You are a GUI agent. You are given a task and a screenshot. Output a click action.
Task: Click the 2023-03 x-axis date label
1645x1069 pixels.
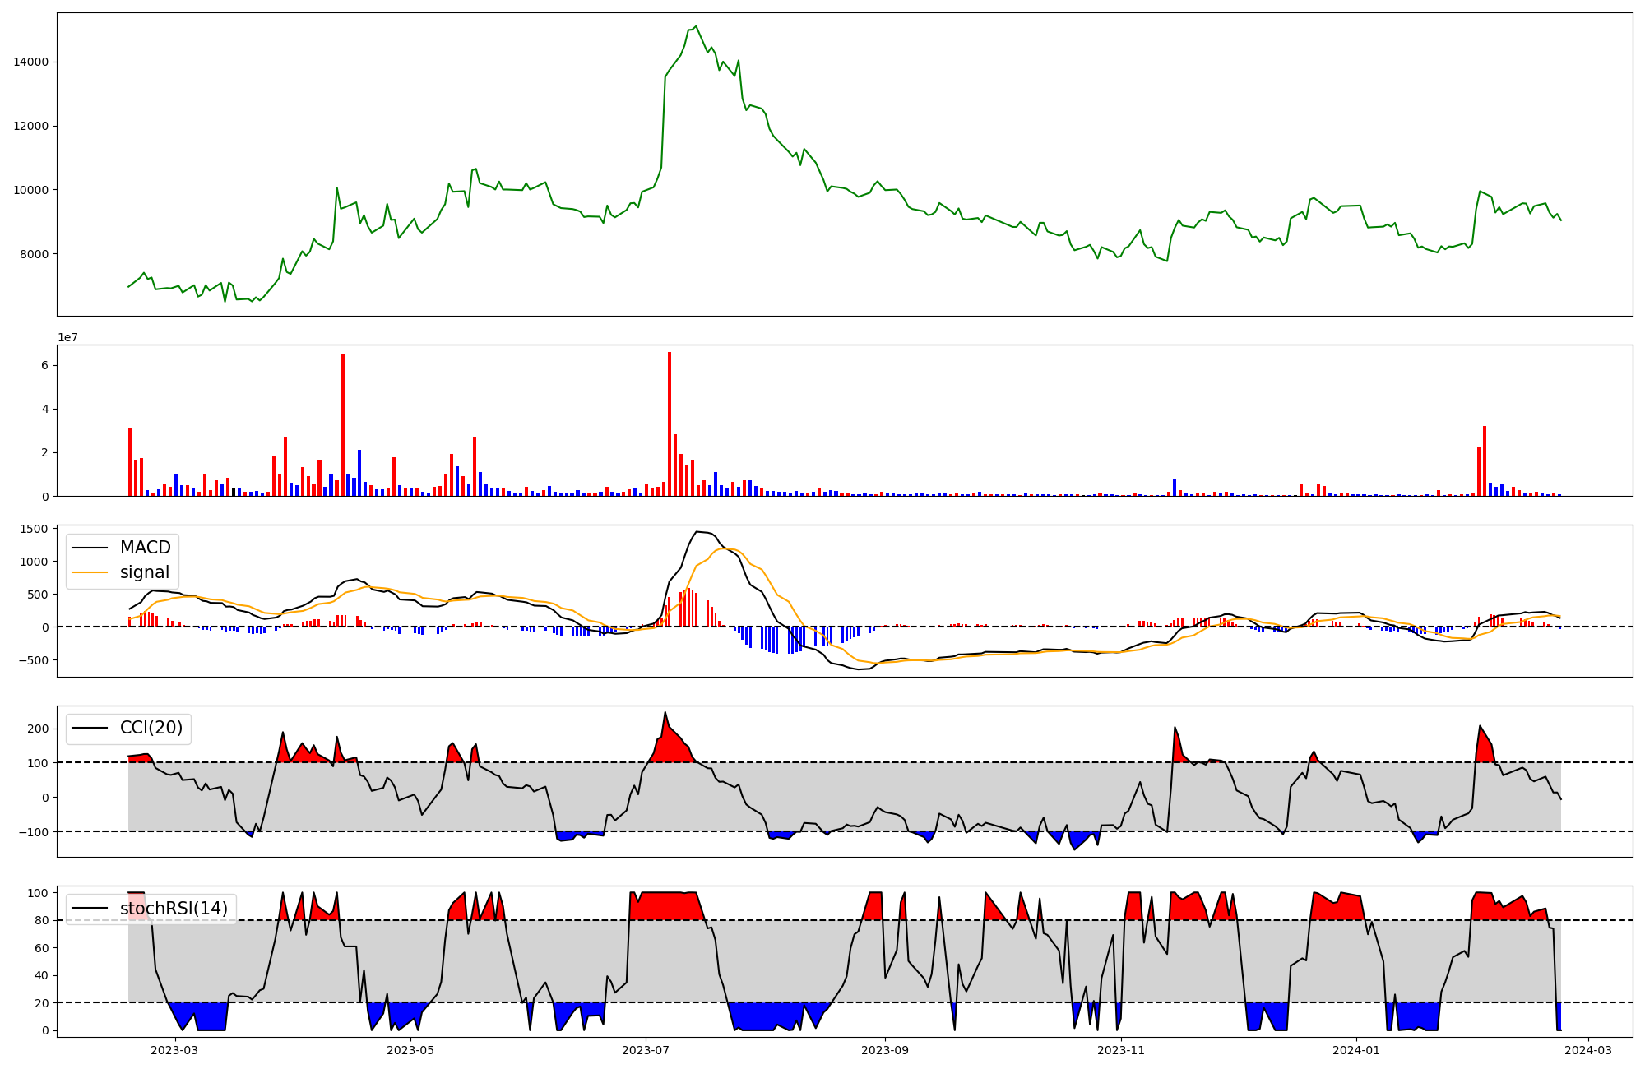coord(174,1050)
